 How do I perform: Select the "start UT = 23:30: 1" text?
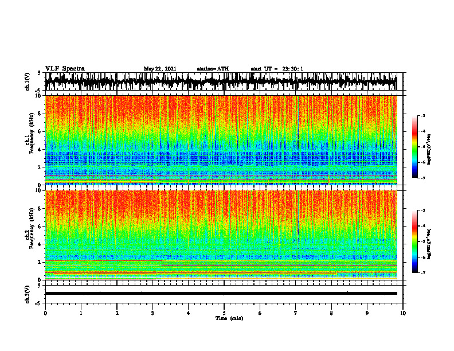click(x=277, y=69)
